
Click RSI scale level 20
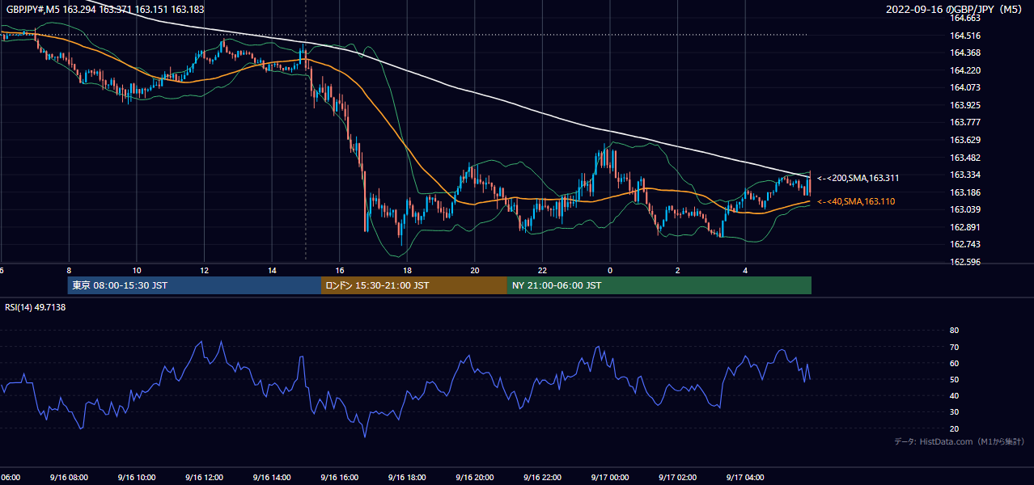coord(954,428)
